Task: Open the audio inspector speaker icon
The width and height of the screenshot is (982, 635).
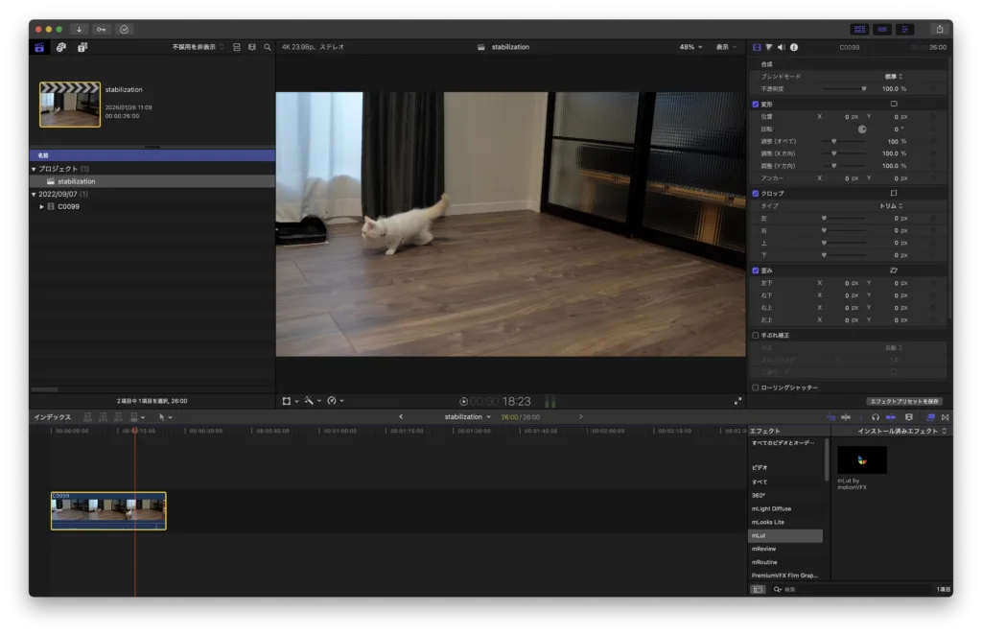Action: point(782,47)
